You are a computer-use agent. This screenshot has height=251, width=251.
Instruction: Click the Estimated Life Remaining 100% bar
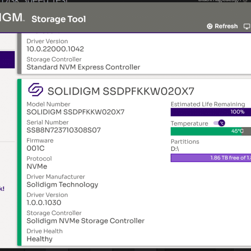[211, 112]
